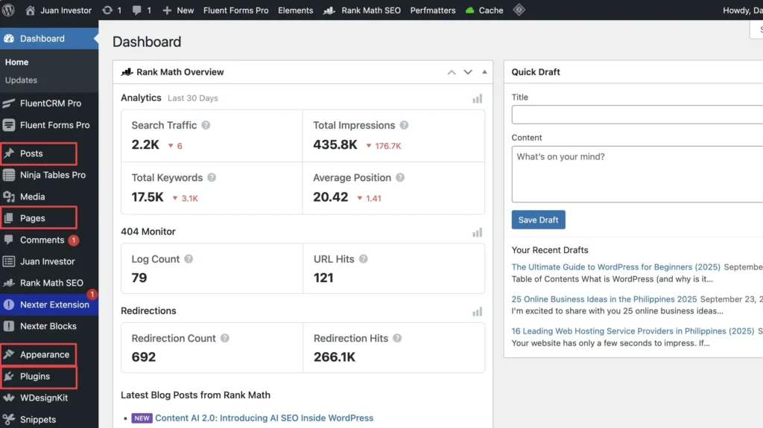Viewport: 763px width, 428px height.
Task: Open Nexter Extension menu item
Action: (x=48, y=304)
